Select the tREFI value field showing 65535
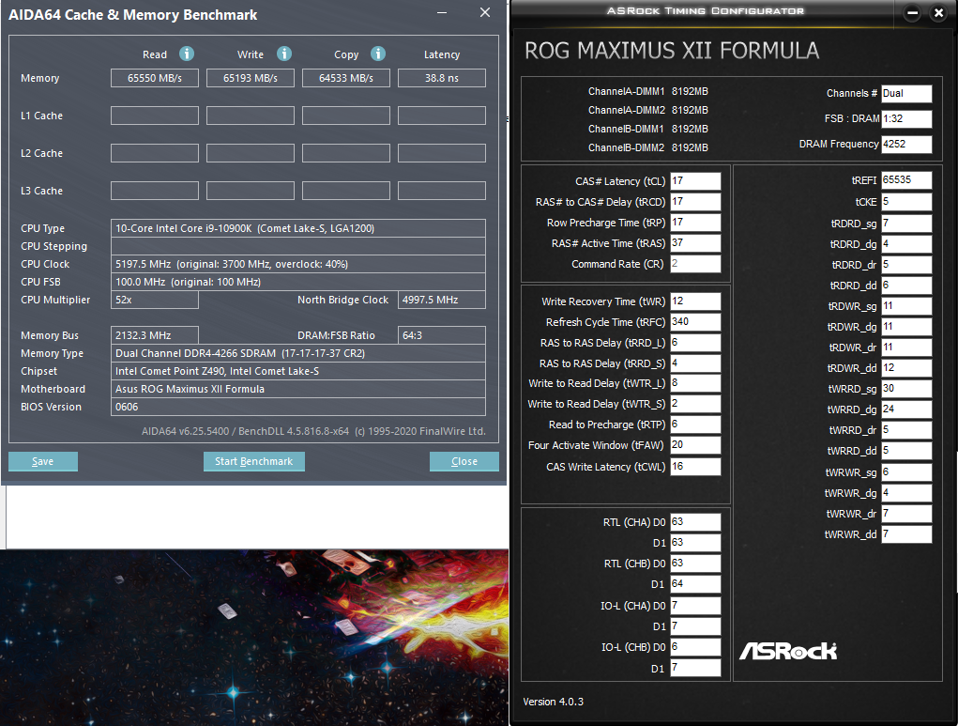This screenshot has height=726, width=958. pyautogui.click(x=906, y=178)
